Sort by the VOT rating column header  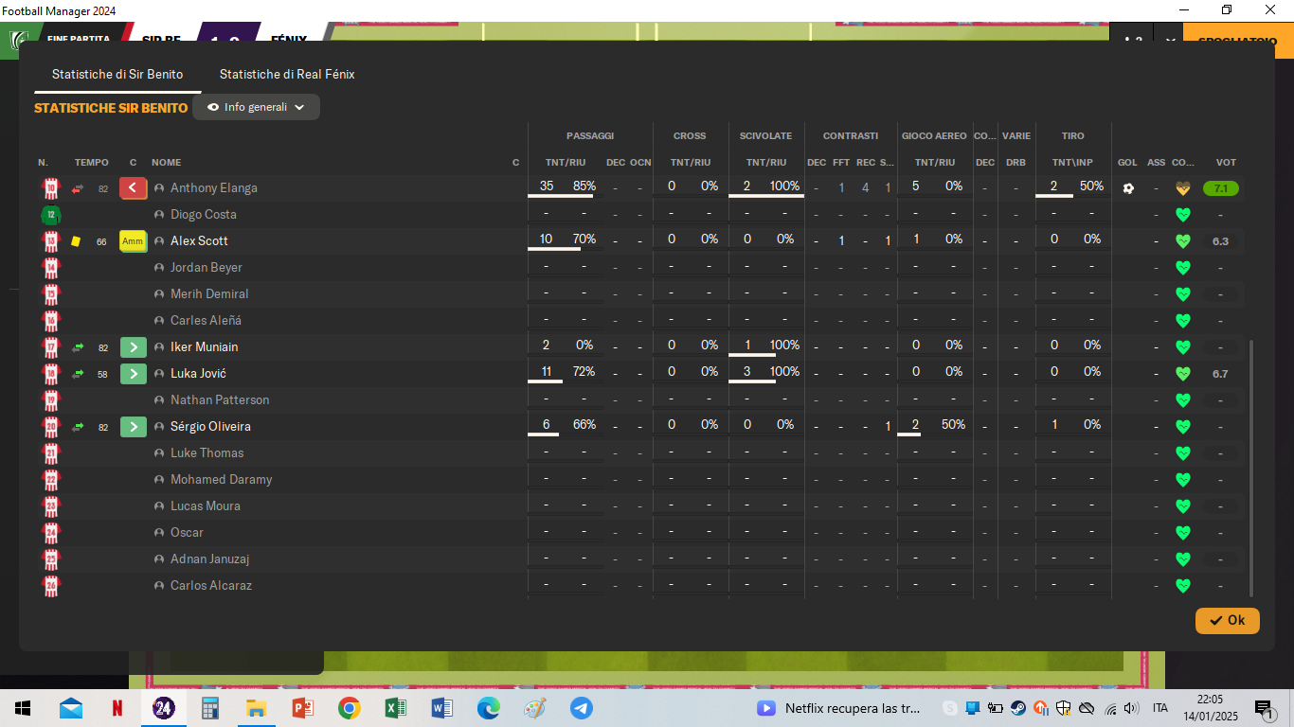pos(1226,163)
